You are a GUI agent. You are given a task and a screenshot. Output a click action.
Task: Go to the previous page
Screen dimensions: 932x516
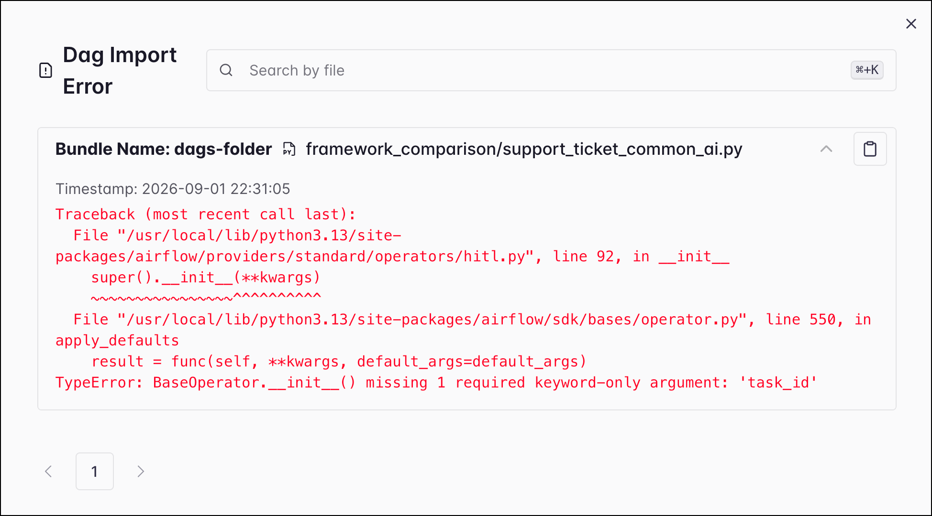[48, 472]
